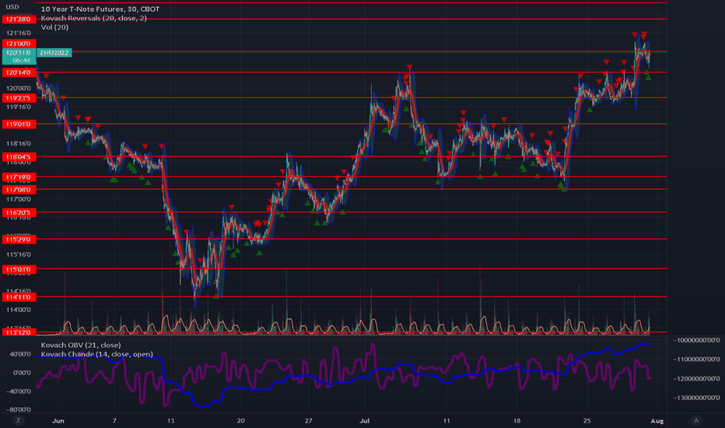This screenshot has width=725, height=428.
Task: Click the red 119'23'5 price level label
Action: pyautogui.click(x=19, y=98)
